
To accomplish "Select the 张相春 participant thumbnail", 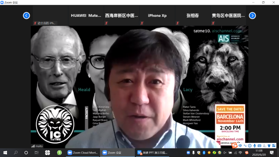I will point(193,15).
